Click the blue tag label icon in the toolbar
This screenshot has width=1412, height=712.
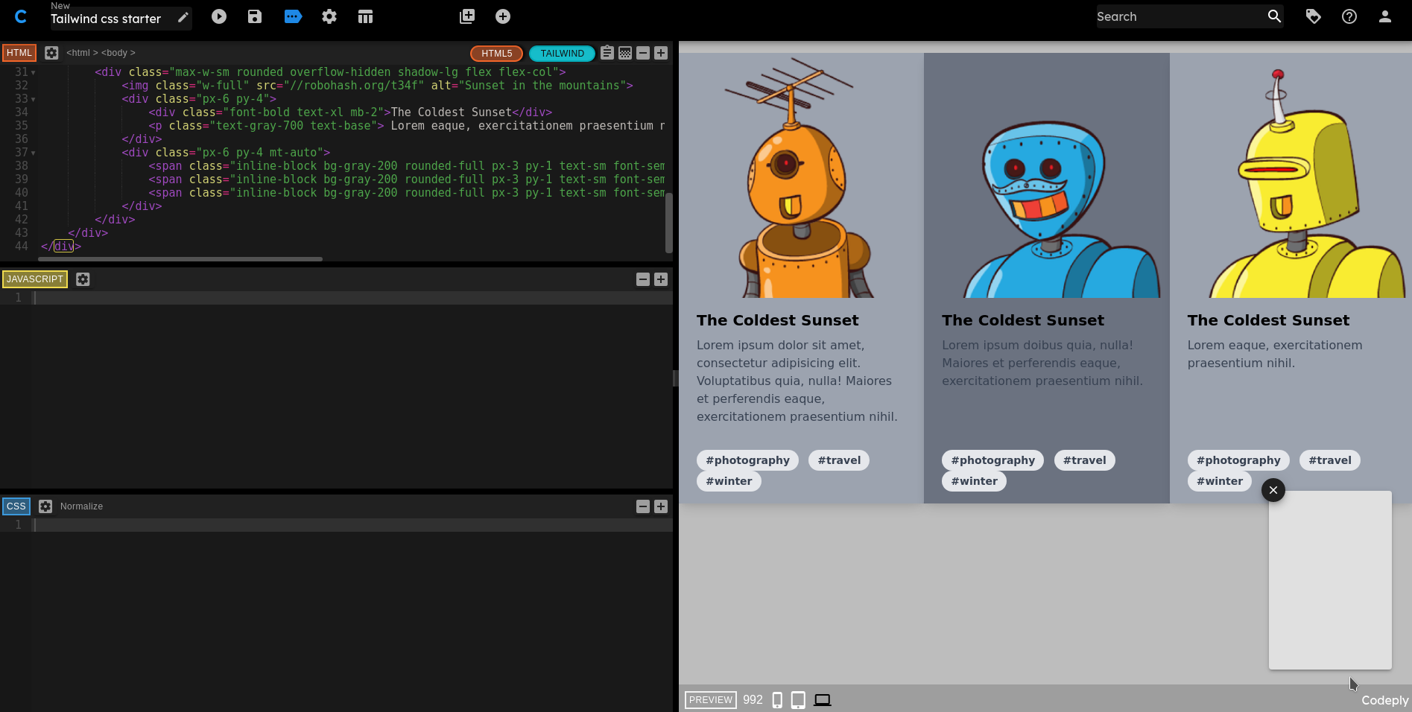(x=293, y=16)
